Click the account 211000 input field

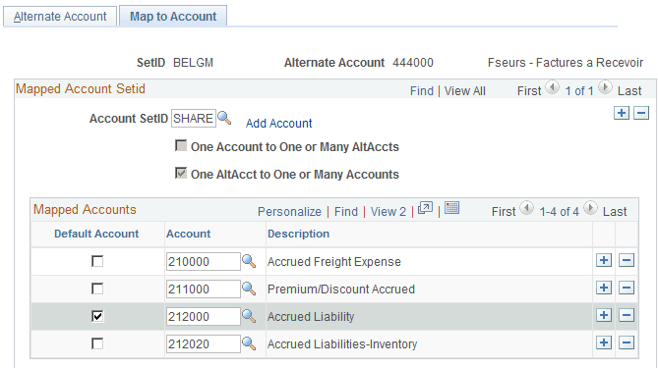click(x=204, y=289)
